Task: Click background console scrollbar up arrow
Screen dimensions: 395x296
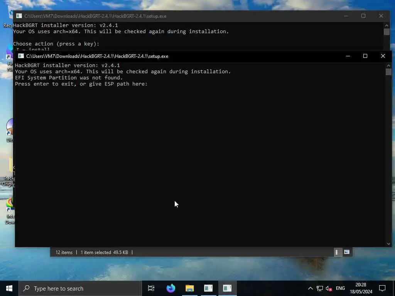Action: (x=387, y=25)
